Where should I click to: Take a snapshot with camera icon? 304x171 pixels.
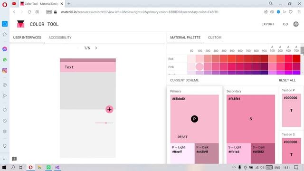(272, 12)
